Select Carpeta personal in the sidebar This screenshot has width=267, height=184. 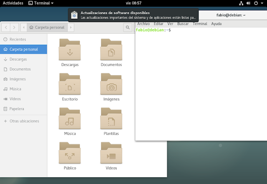(x=23, y=49)
